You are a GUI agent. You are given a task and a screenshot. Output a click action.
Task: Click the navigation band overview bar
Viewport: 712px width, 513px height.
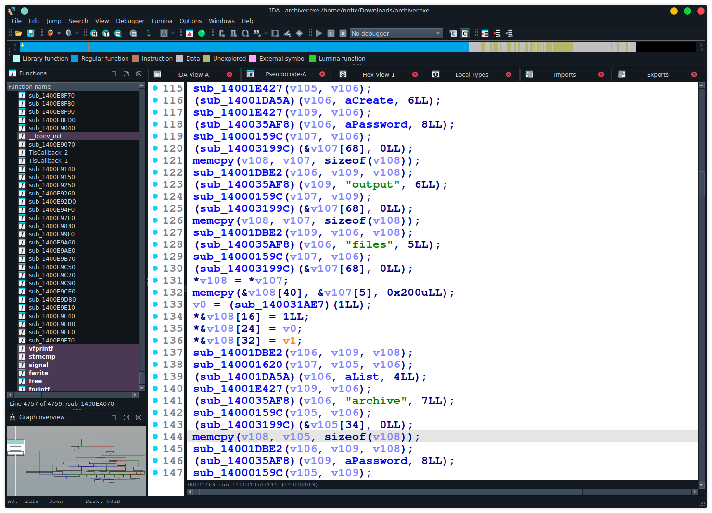pos(358,47)
